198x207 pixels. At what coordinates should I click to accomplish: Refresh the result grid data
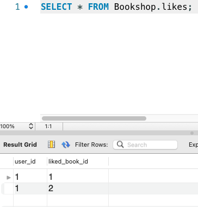point(66,145)
